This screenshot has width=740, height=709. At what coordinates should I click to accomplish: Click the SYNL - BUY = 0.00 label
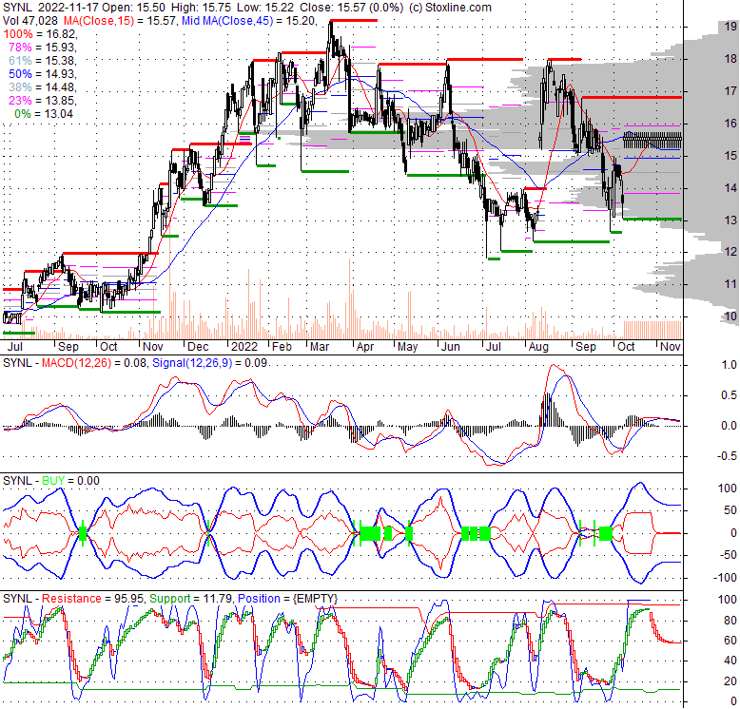(51, 481)
